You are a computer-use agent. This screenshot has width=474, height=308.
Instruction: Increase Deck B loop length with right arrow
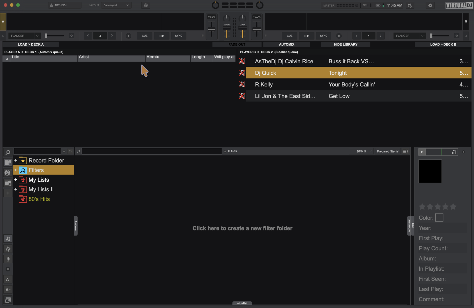click(381, 36)
